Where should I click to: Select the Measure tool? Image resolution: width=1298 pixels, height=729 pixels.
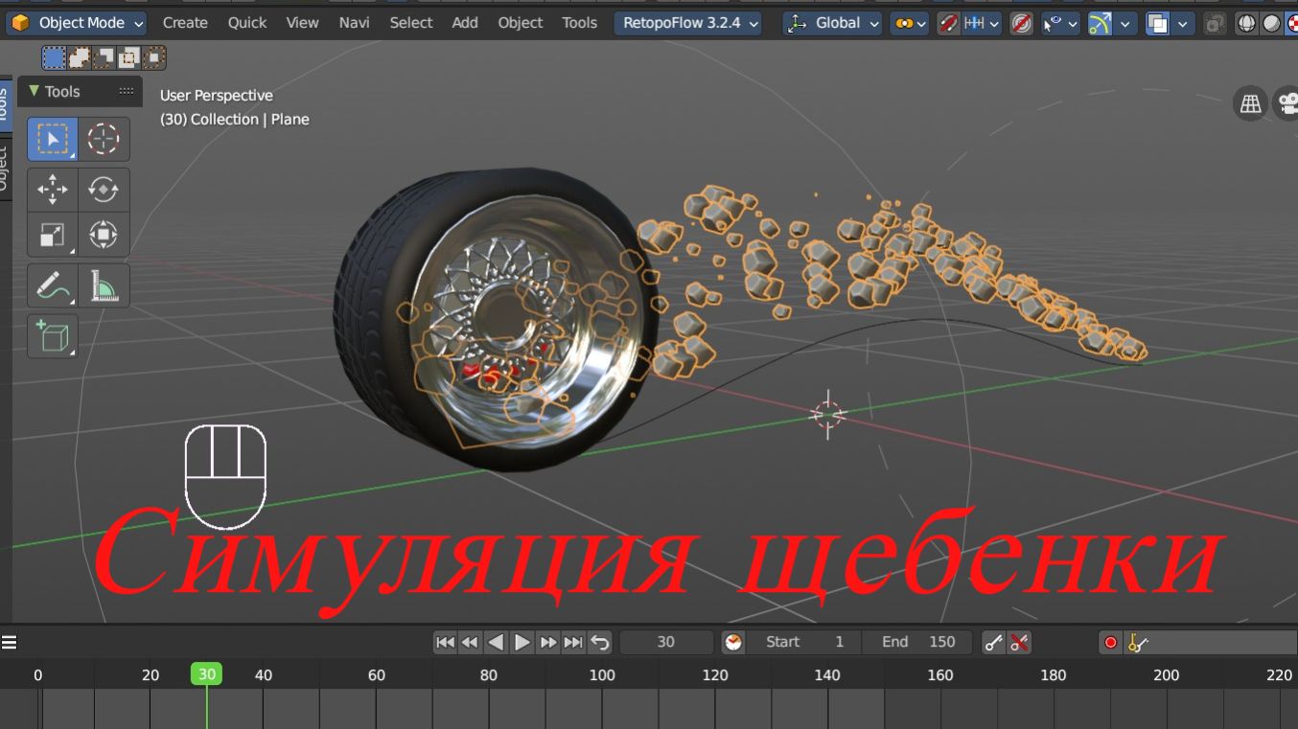[x=104, y=285]
